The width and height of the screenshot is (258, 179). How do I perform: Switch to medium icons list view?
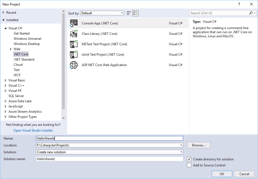point(135,13)
